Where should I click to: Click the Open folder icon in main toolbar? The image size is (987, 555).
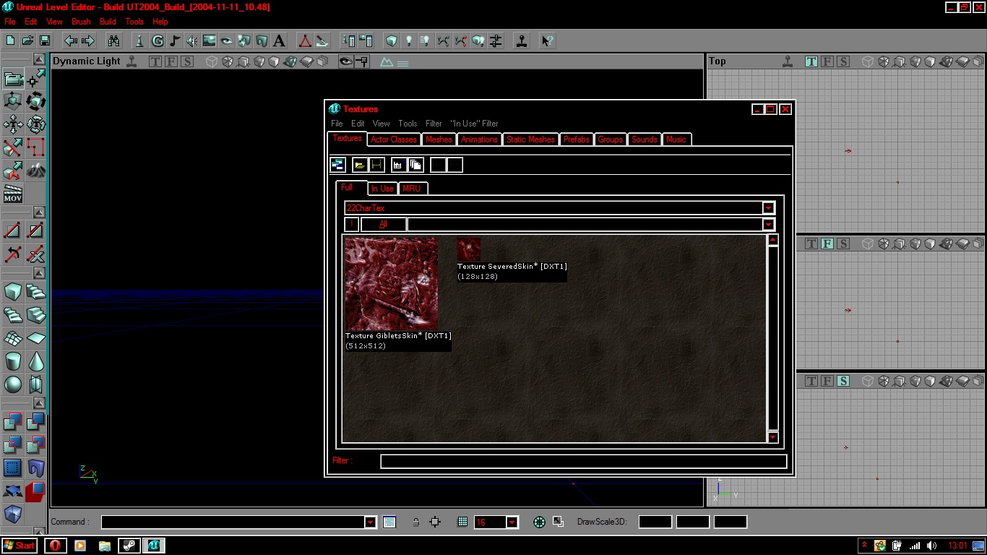tap(27, 40)
